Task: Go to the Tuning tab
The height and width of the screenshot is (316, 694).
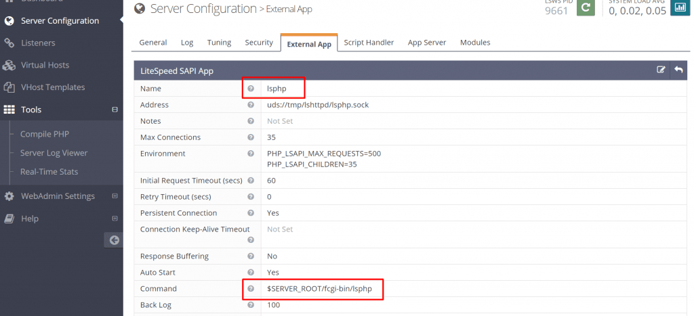Action: 219,43
